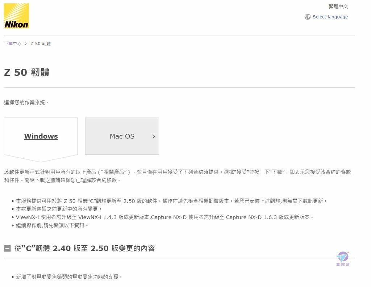Screen dimensions: 371x287
Task: Click bullet about ViewNX-i 1.4.3 upgrade
Action: 165,217
